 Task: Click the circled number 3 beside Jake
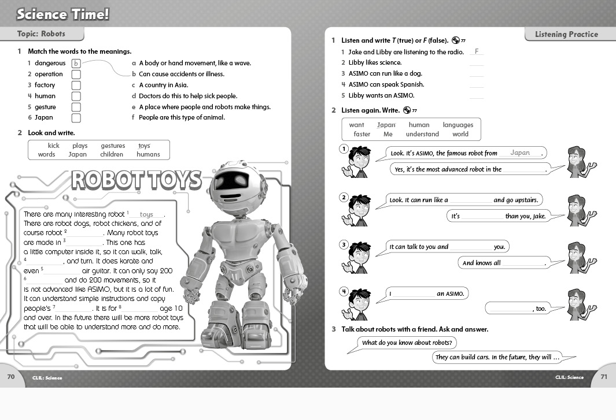coord(344,244)
